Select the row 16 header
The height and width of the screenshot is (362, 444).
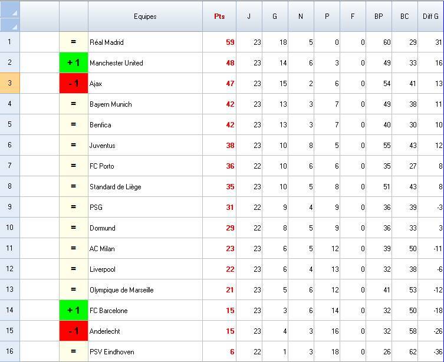click(9, 351)
